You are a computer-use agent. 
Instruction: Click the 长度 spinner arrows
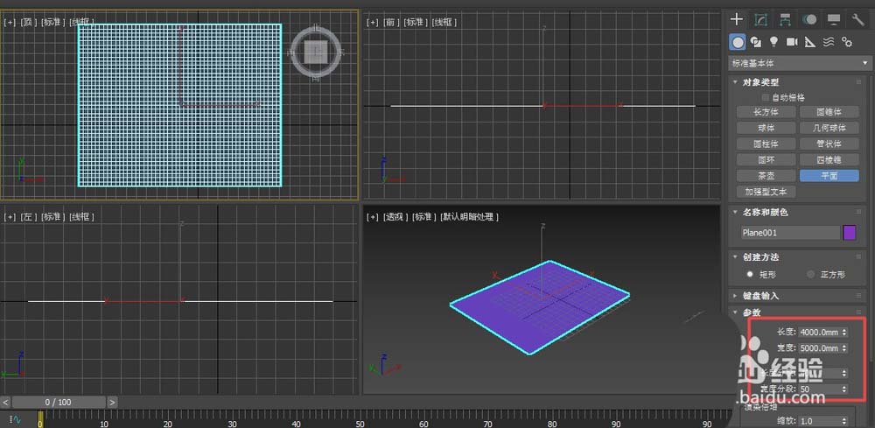(x=844, y=332)
